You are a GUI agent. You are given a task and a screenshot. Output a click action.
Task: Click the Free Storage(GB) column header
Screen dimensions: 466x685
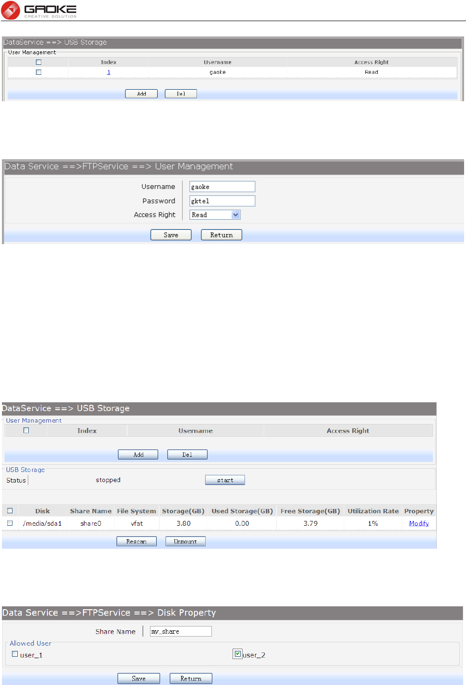coord(310,511)
